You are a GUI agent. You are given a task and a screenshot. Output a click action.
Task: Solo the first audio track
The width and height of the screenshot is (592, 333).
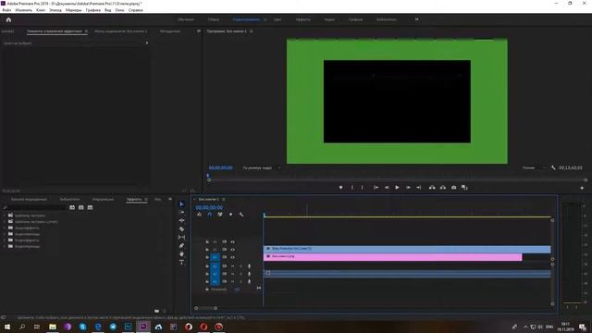tap(240, 266)
